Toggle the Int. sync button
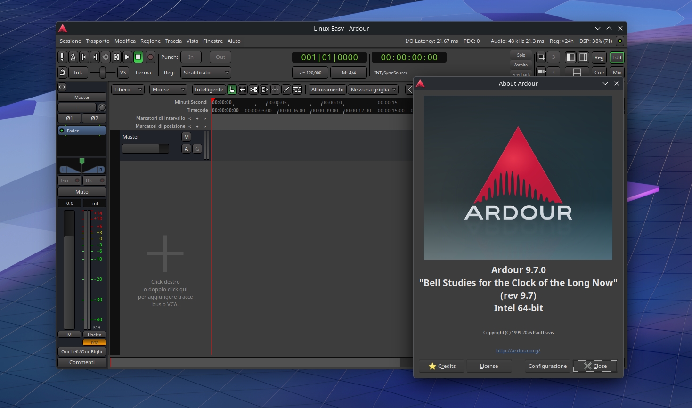The width and height of the screenshot is (692, 408). (x=78, y=72)
